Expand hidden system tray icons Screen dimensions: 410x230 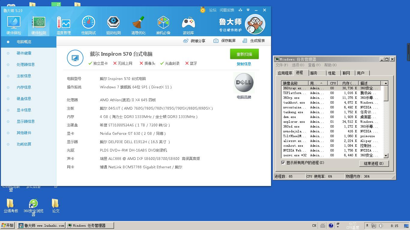click(367, 226)
